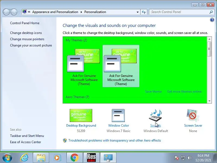This screenshot has height=163, width=217.
Task: Open Action Center flag tray icon
Action: click(177, 158)
